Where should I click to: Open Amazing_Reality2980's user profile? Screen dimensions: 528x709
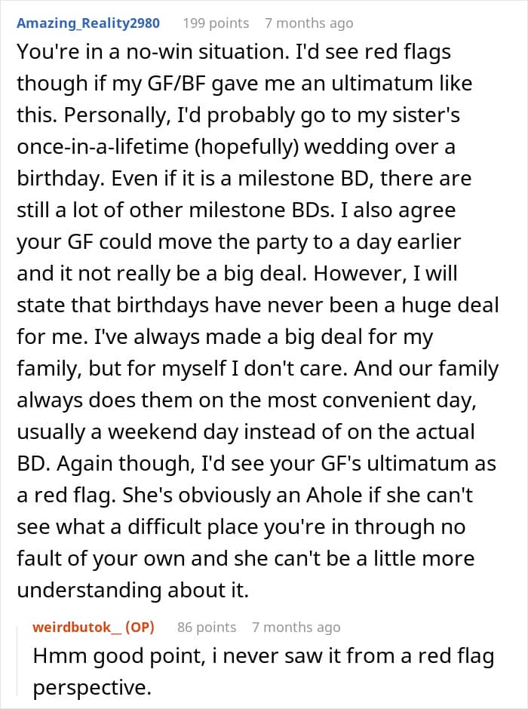pos(88,23)
